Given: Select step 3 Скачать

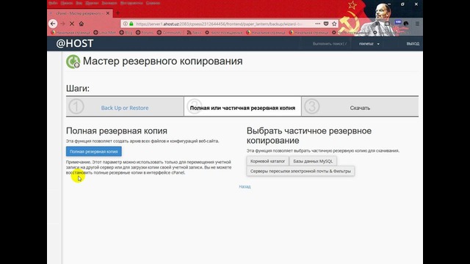Looking at the screenshot, I should pyautogui.click(x=360, y=108).
